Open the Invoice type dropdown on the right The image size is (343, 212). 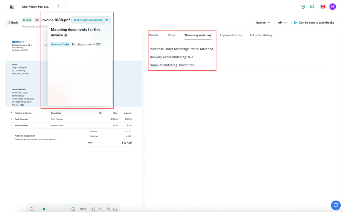[263, 22]
